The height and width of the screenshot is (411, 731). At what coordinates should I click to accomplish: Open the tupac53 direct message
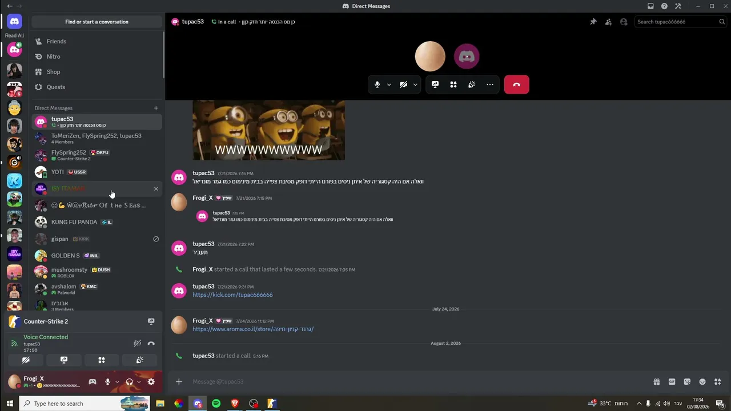coord(97,122)
